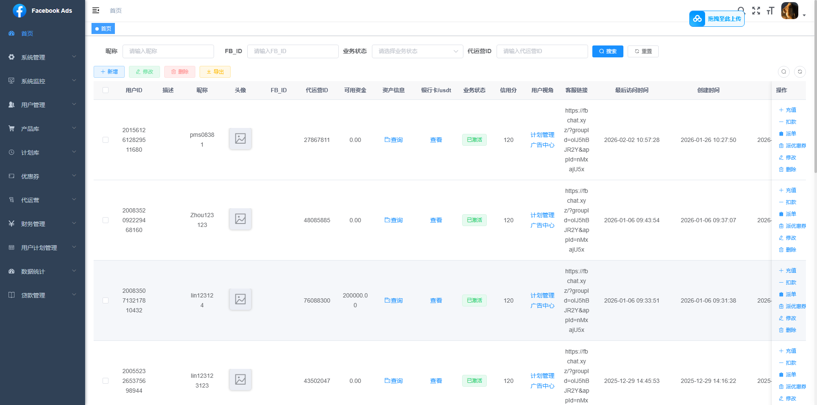Tick the checkbox for user Zhou123123
The height and width of the screenshot is (405, 817).
(106, 220)
